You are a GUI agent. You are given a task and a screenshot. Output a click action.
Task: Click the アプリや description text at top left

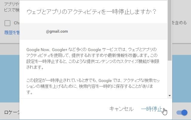coord(12,7)
